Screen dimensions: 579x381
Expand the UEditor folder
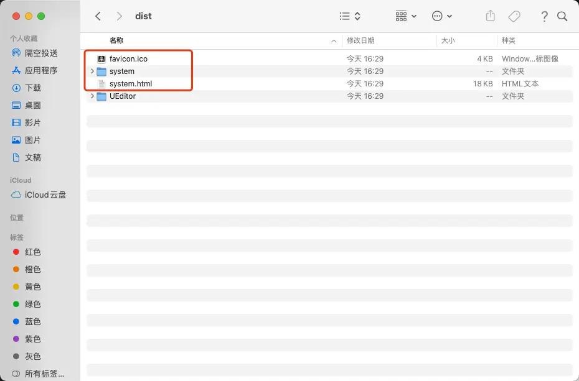pos(92,96)
